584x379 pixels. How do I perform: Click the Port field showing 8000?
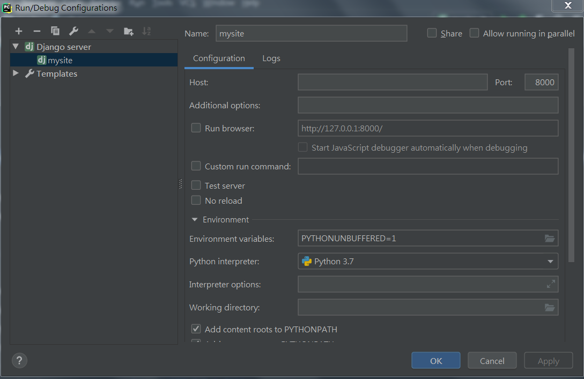click(542, 82)
